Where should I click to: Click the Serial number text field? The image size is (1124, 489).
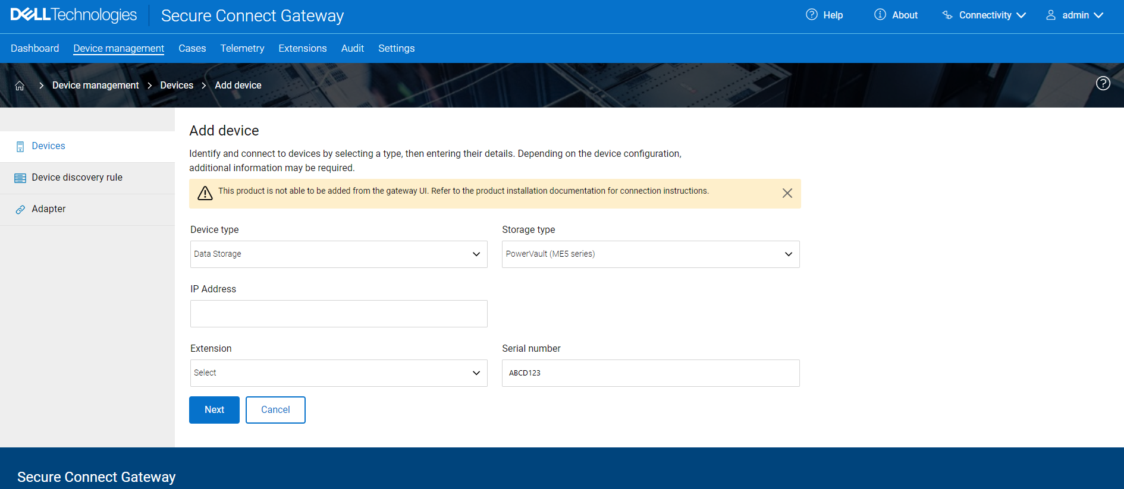[x=650, y=373]
